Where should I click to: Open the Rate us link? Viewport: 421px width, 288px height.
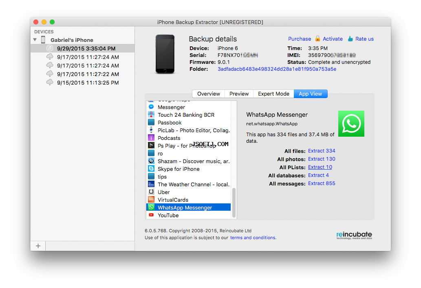(x=364, y=39)
